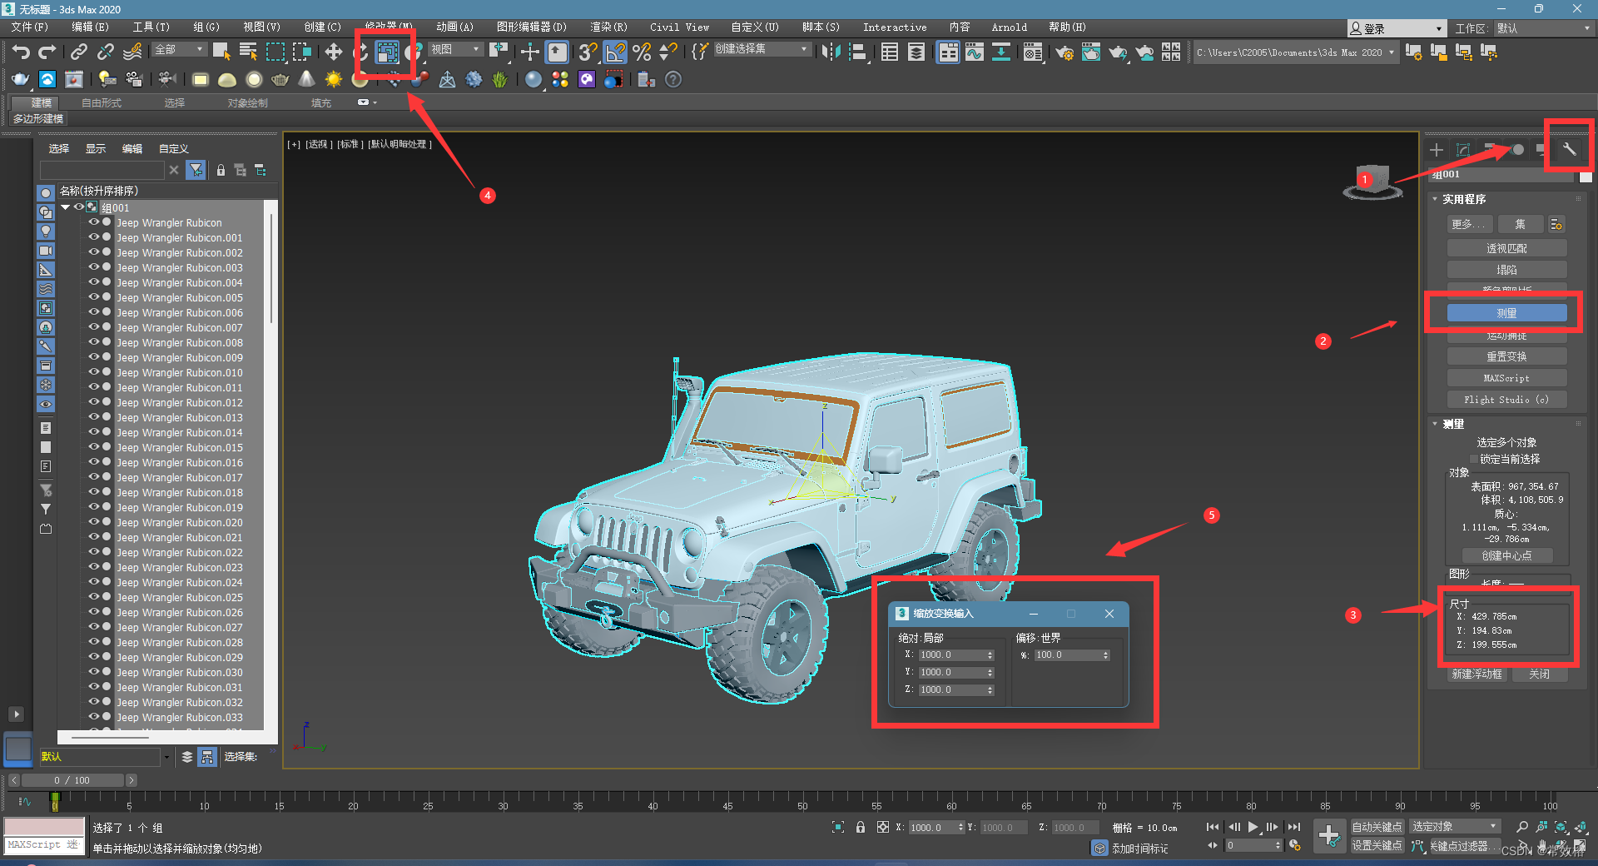Switch to the 自由形式 ribbon tab
The image size is (1598, 866).
click(102, 103)
